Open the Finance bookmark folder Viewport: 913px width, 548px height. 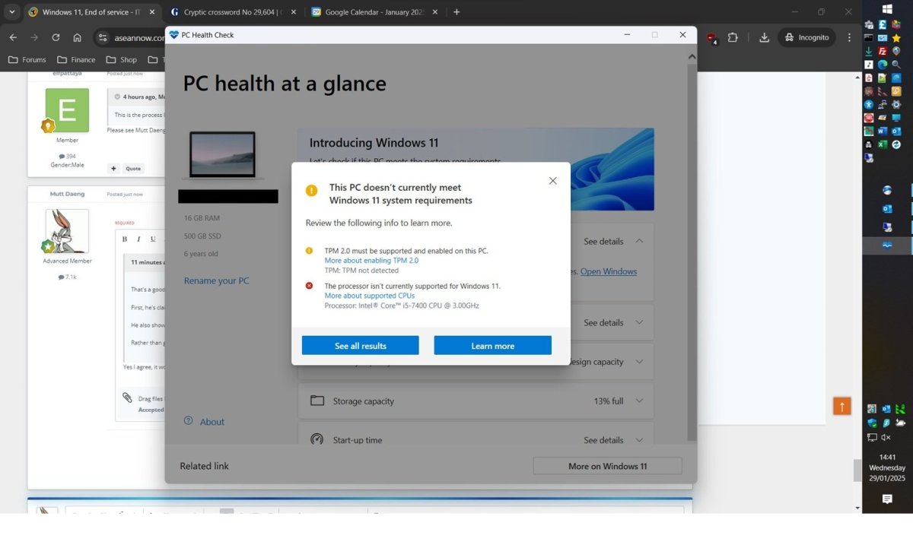[76, 60]
